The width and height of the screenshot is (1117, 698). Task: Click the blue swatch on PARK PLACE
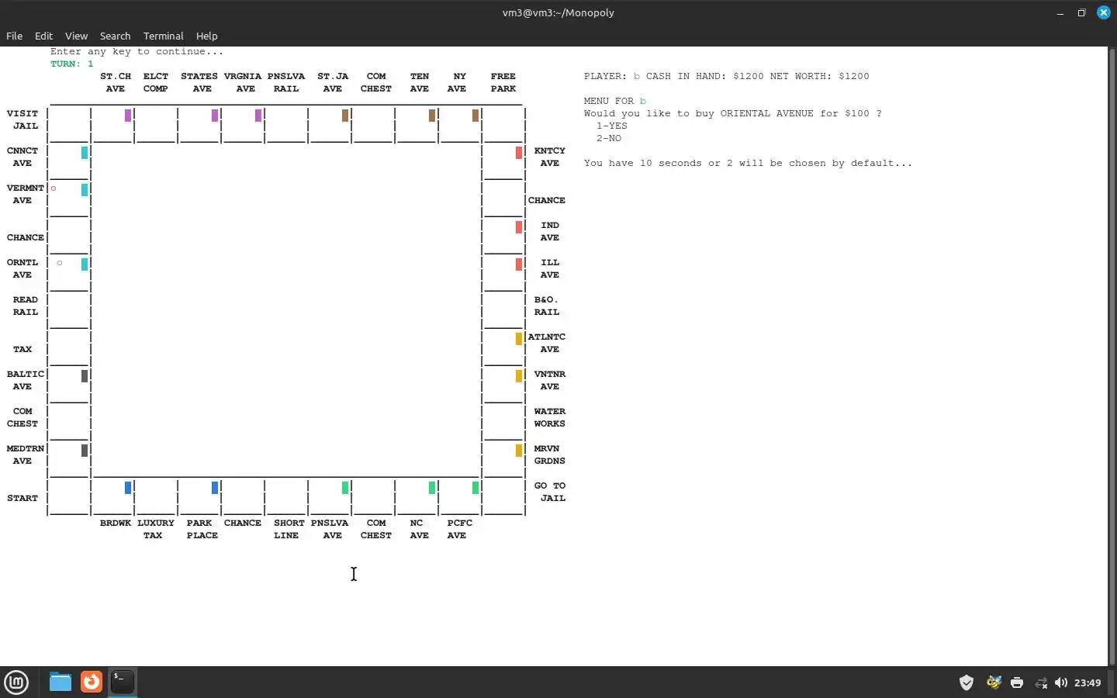215,488
